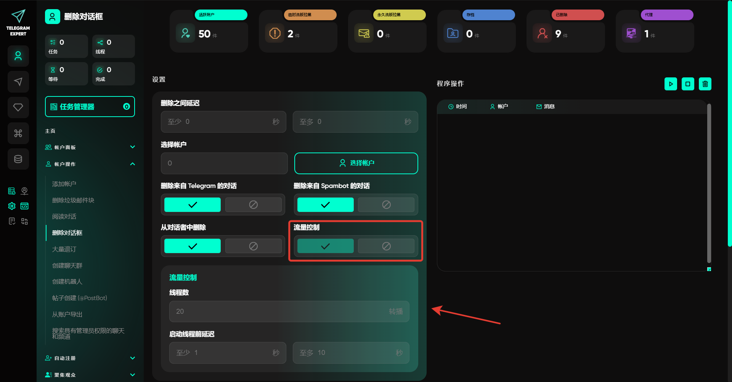Click the trash icon to clear log
This screenshot has width=732, height=382.
705,84
